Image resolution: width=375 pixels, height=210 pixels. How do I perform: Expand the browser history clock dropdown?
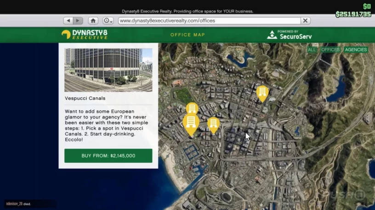(x=108, y=21)
